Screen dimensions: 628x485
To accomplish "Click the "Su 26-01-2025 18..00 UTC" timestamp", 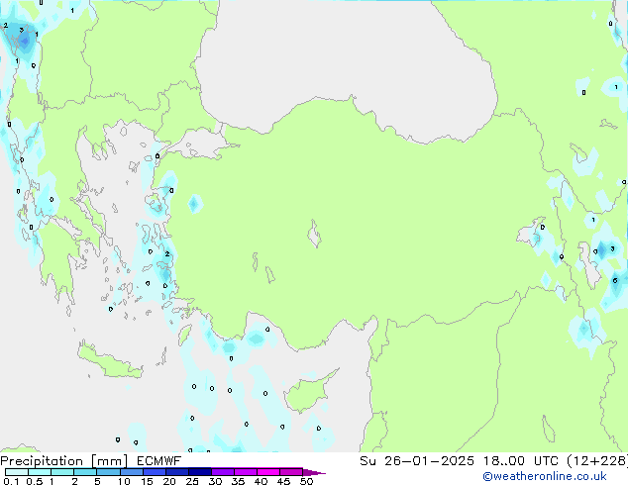I will tap(459, 461).
